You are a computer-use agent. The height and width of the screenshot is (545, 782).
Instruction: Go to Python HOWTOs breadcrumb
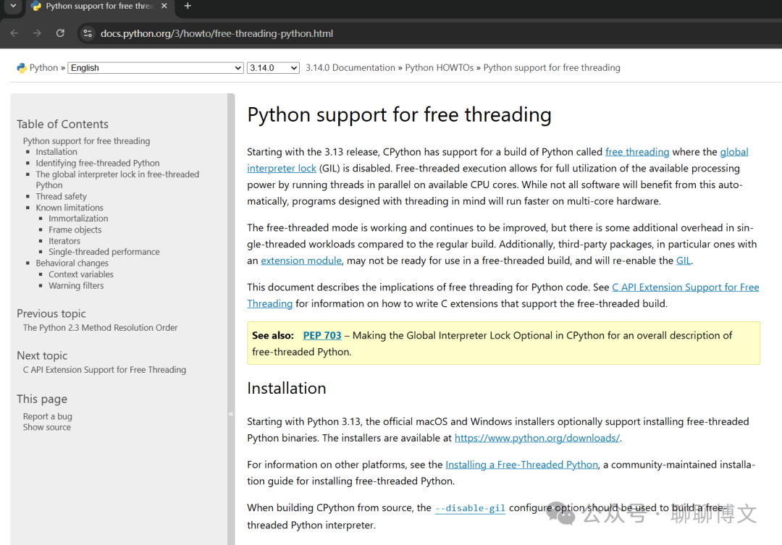tap(439, 68)
